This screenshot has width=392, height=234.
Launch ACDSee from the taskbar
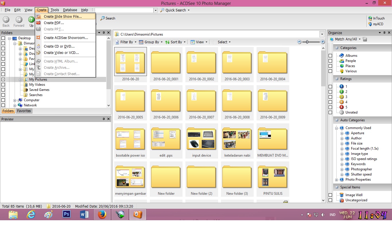(137, 214)
